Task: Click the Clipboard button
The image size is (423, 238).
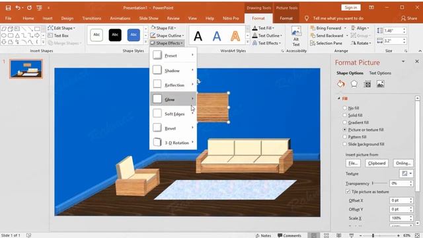Action: 377,163
